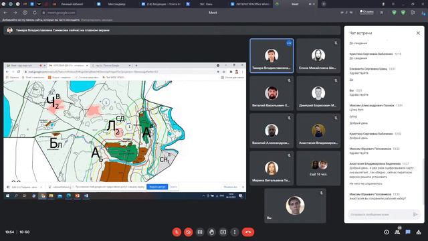This screenshot has height=241, width=428.
Task: Click the second green shield extension icon
Action: (403, 13)
